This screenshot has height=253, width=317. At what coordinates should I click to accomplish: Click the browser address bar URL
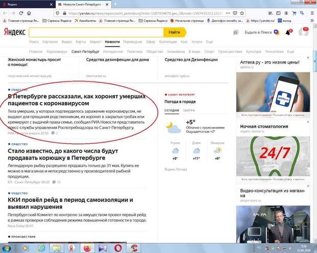146,13
